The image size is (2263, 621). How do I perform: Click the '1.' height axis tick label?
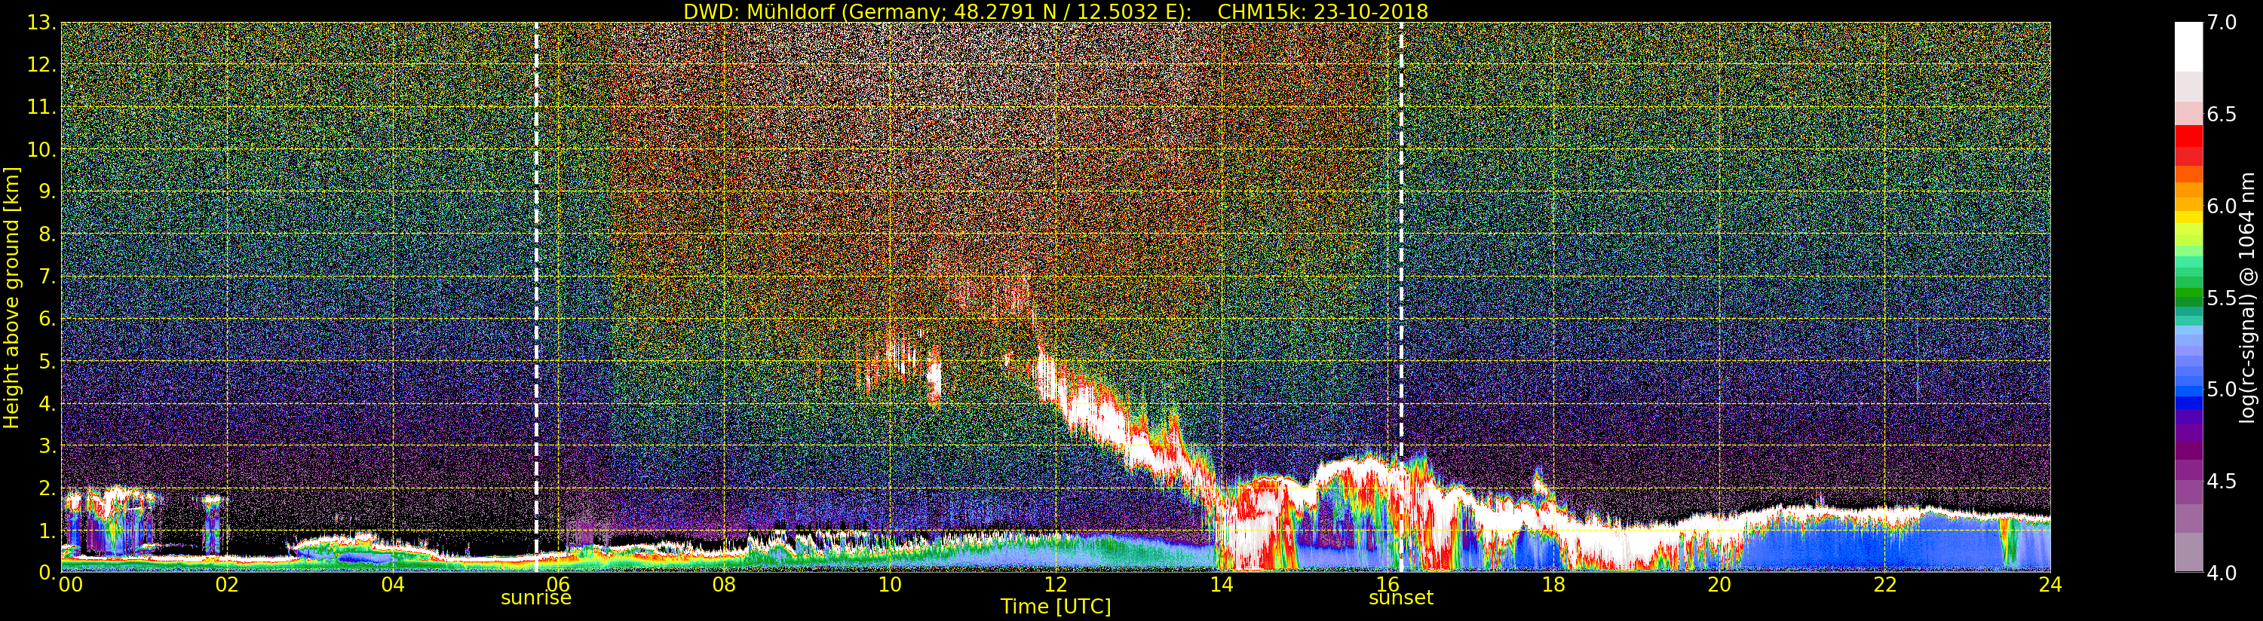tap(48, 530)
